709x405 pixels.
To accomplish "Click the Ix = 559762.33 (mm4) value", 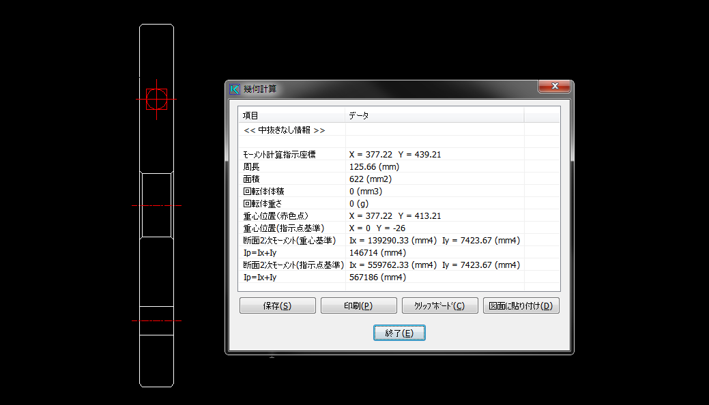I will pyautogui.click(x=393, y=265).
